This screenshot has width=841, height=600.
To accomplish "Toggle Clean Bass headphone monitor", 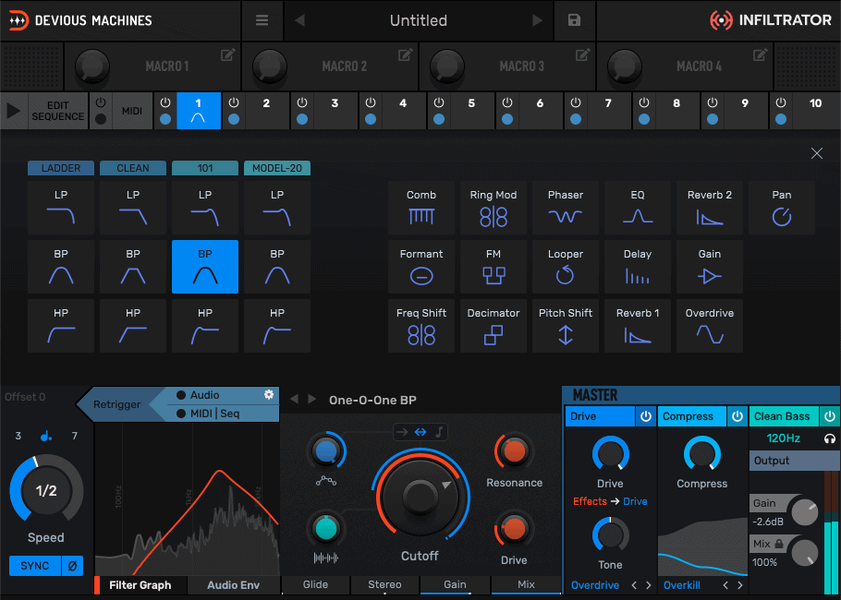I will tap(829, 438).
